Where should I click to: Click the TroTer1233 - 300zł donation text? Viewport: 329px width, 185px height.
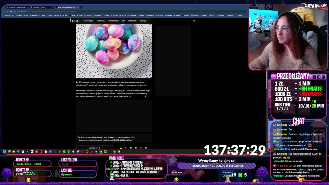29,164
